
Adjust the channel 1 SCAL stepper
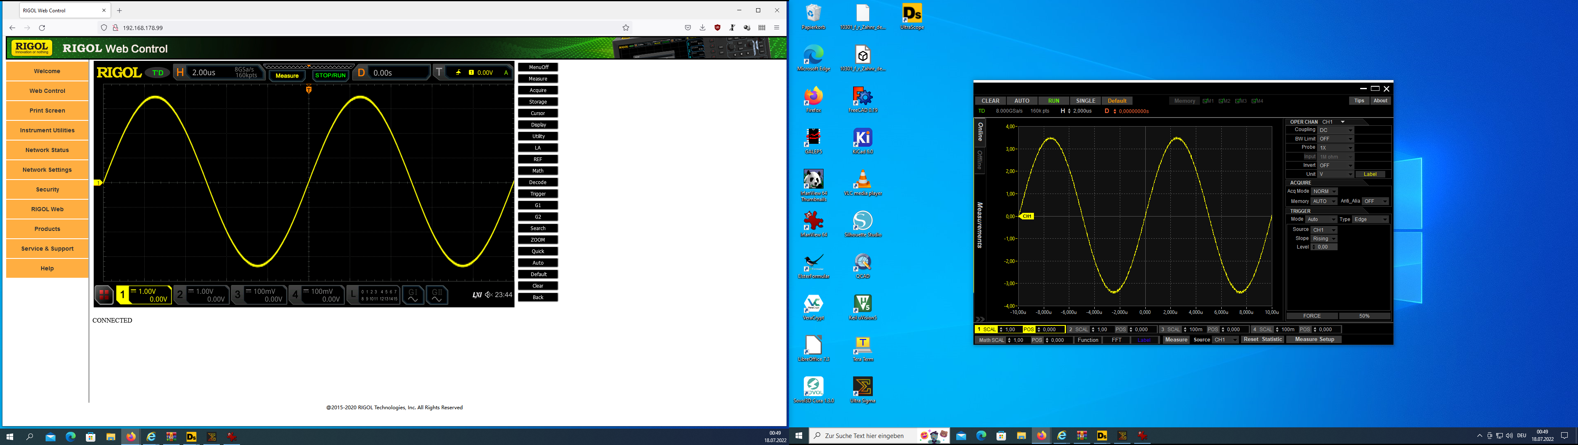coord(1000,329)
